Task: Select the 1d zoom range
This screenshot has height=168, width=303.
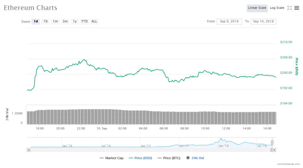Action: coord(36,21)
